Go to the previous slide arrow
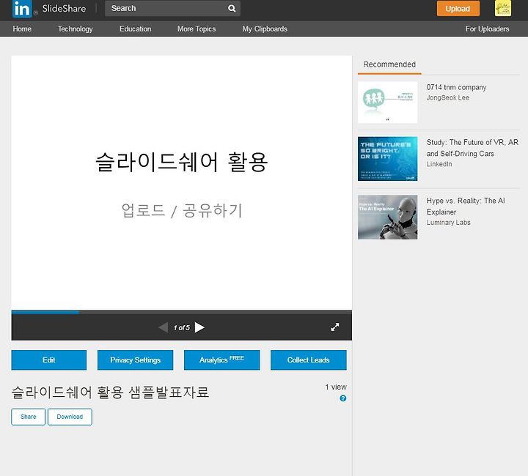 pos(164,327)
